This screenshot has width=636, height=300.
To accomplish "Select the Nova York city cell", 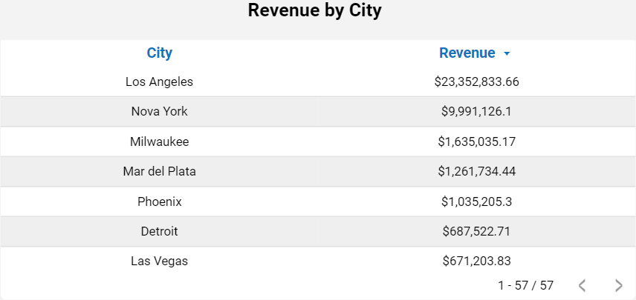I will 160,111.
